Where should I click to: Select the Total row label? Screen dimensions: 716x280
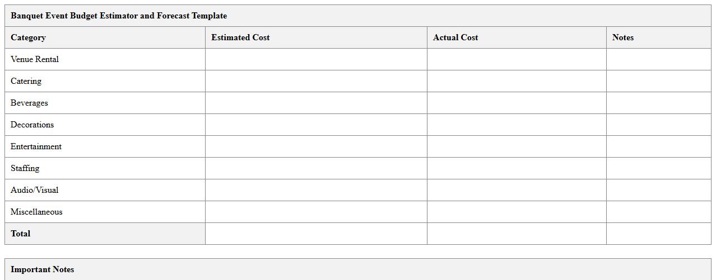(x=21, y=234)
